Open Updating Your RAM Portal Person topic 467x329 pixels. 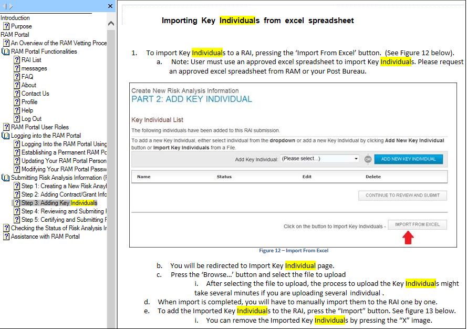(64, 161)
